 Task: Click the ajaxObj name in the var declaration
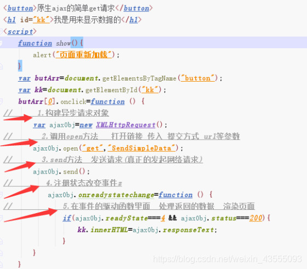click(x=62, y=125)
